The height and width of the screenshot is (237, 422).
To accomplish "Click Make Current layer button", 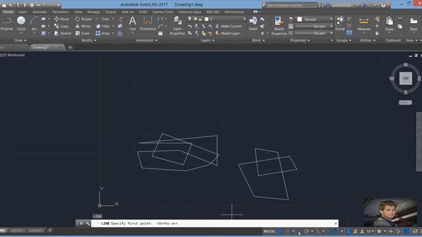I will pos(228,26).
